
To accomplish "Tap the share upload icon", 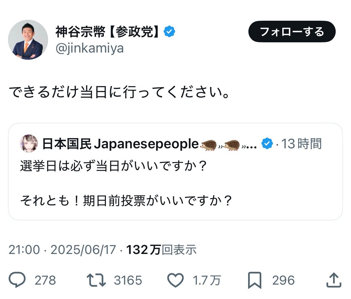I will (x=334, y=280).
